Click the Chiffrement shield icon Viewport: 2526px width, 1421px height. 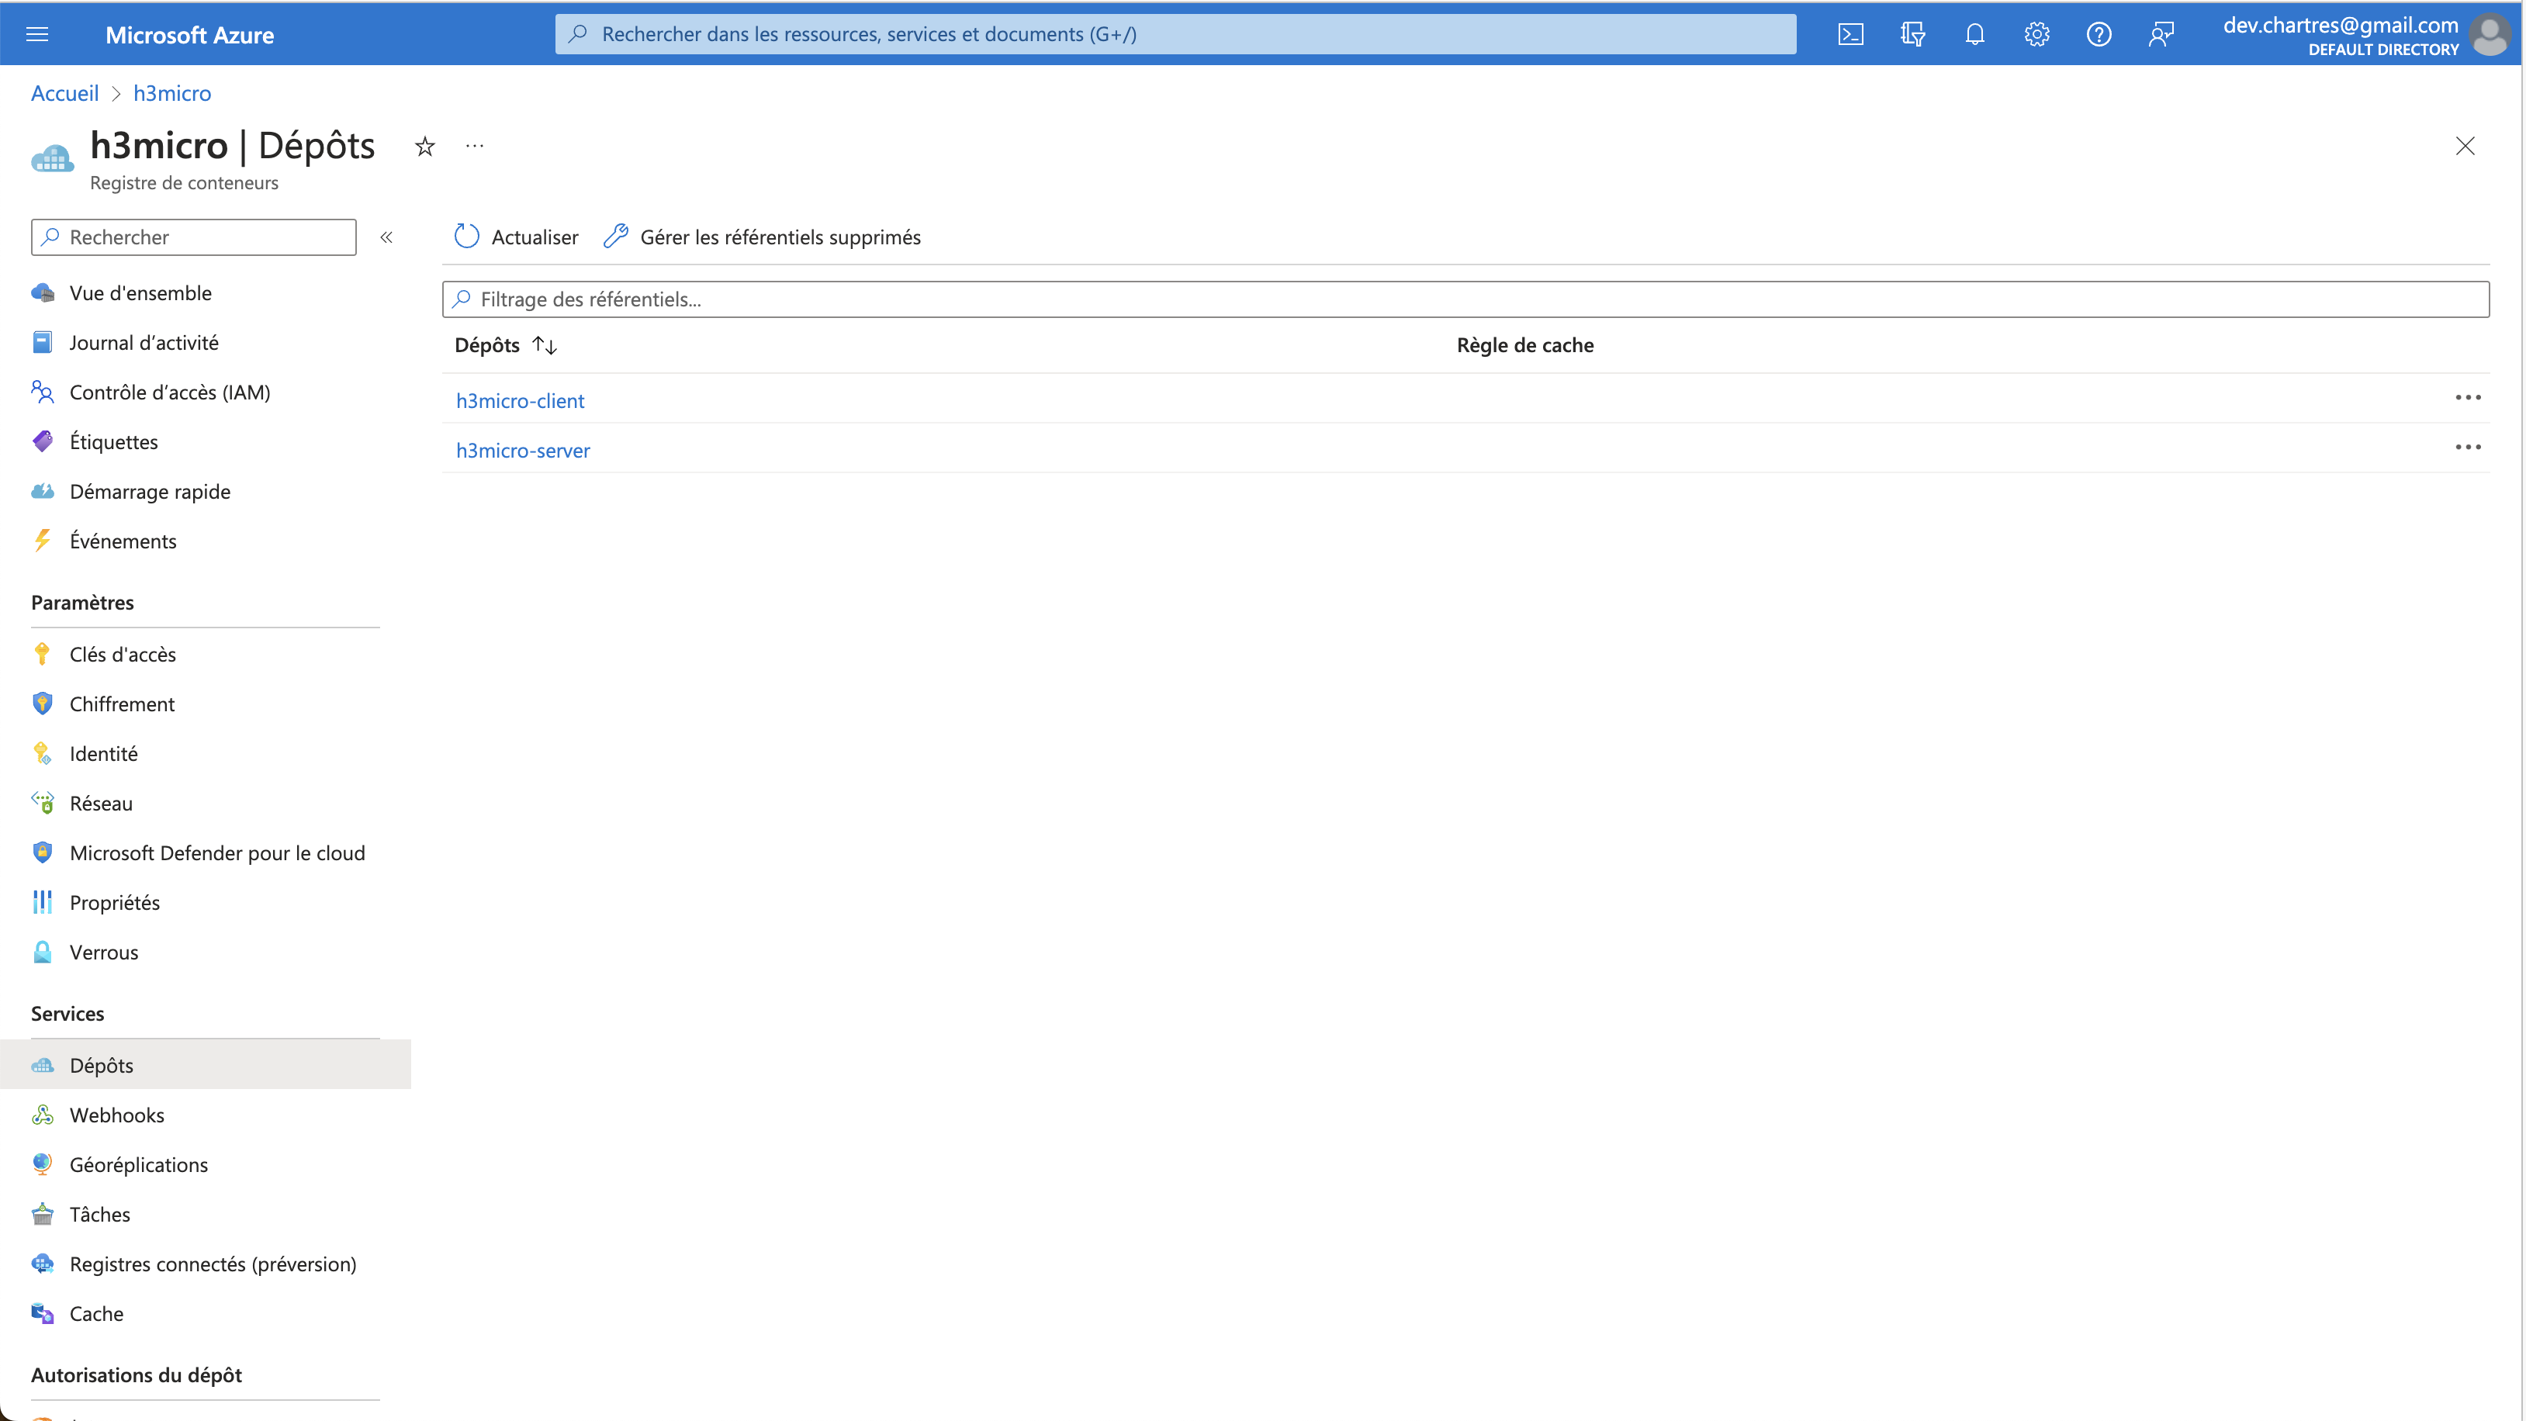pos(42,704)
